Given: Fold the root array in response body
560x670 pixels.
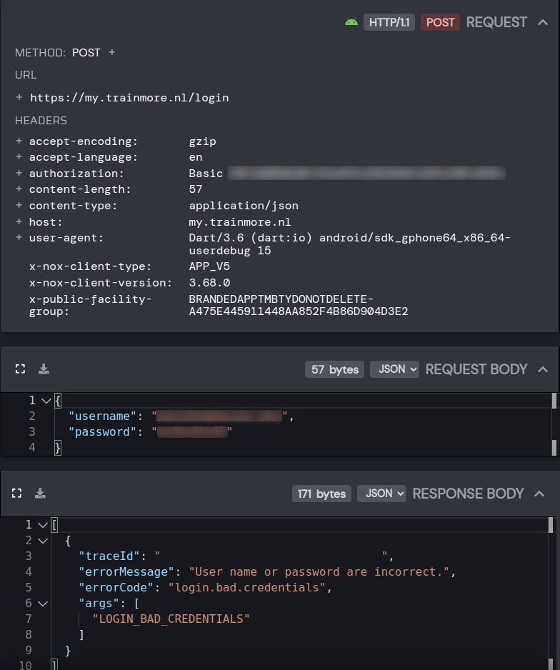Looking at the screenshot, I should coord(43,525).
